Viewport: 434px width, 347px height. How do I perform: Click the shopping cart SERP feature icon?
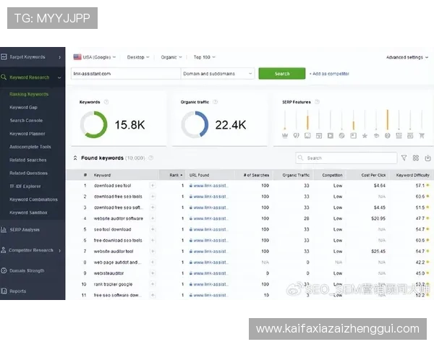pyautogui.click(x=421, y=135)
